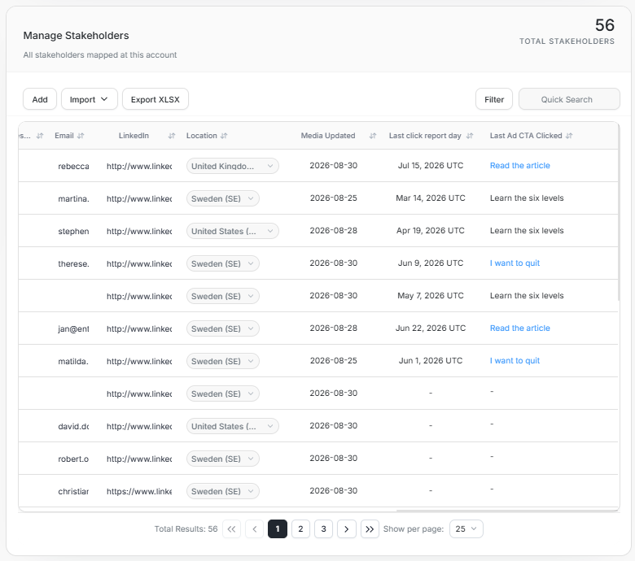Viewport: 635px width, 561px height.
Task: Click the Add button
Action: tap(40, 99)
